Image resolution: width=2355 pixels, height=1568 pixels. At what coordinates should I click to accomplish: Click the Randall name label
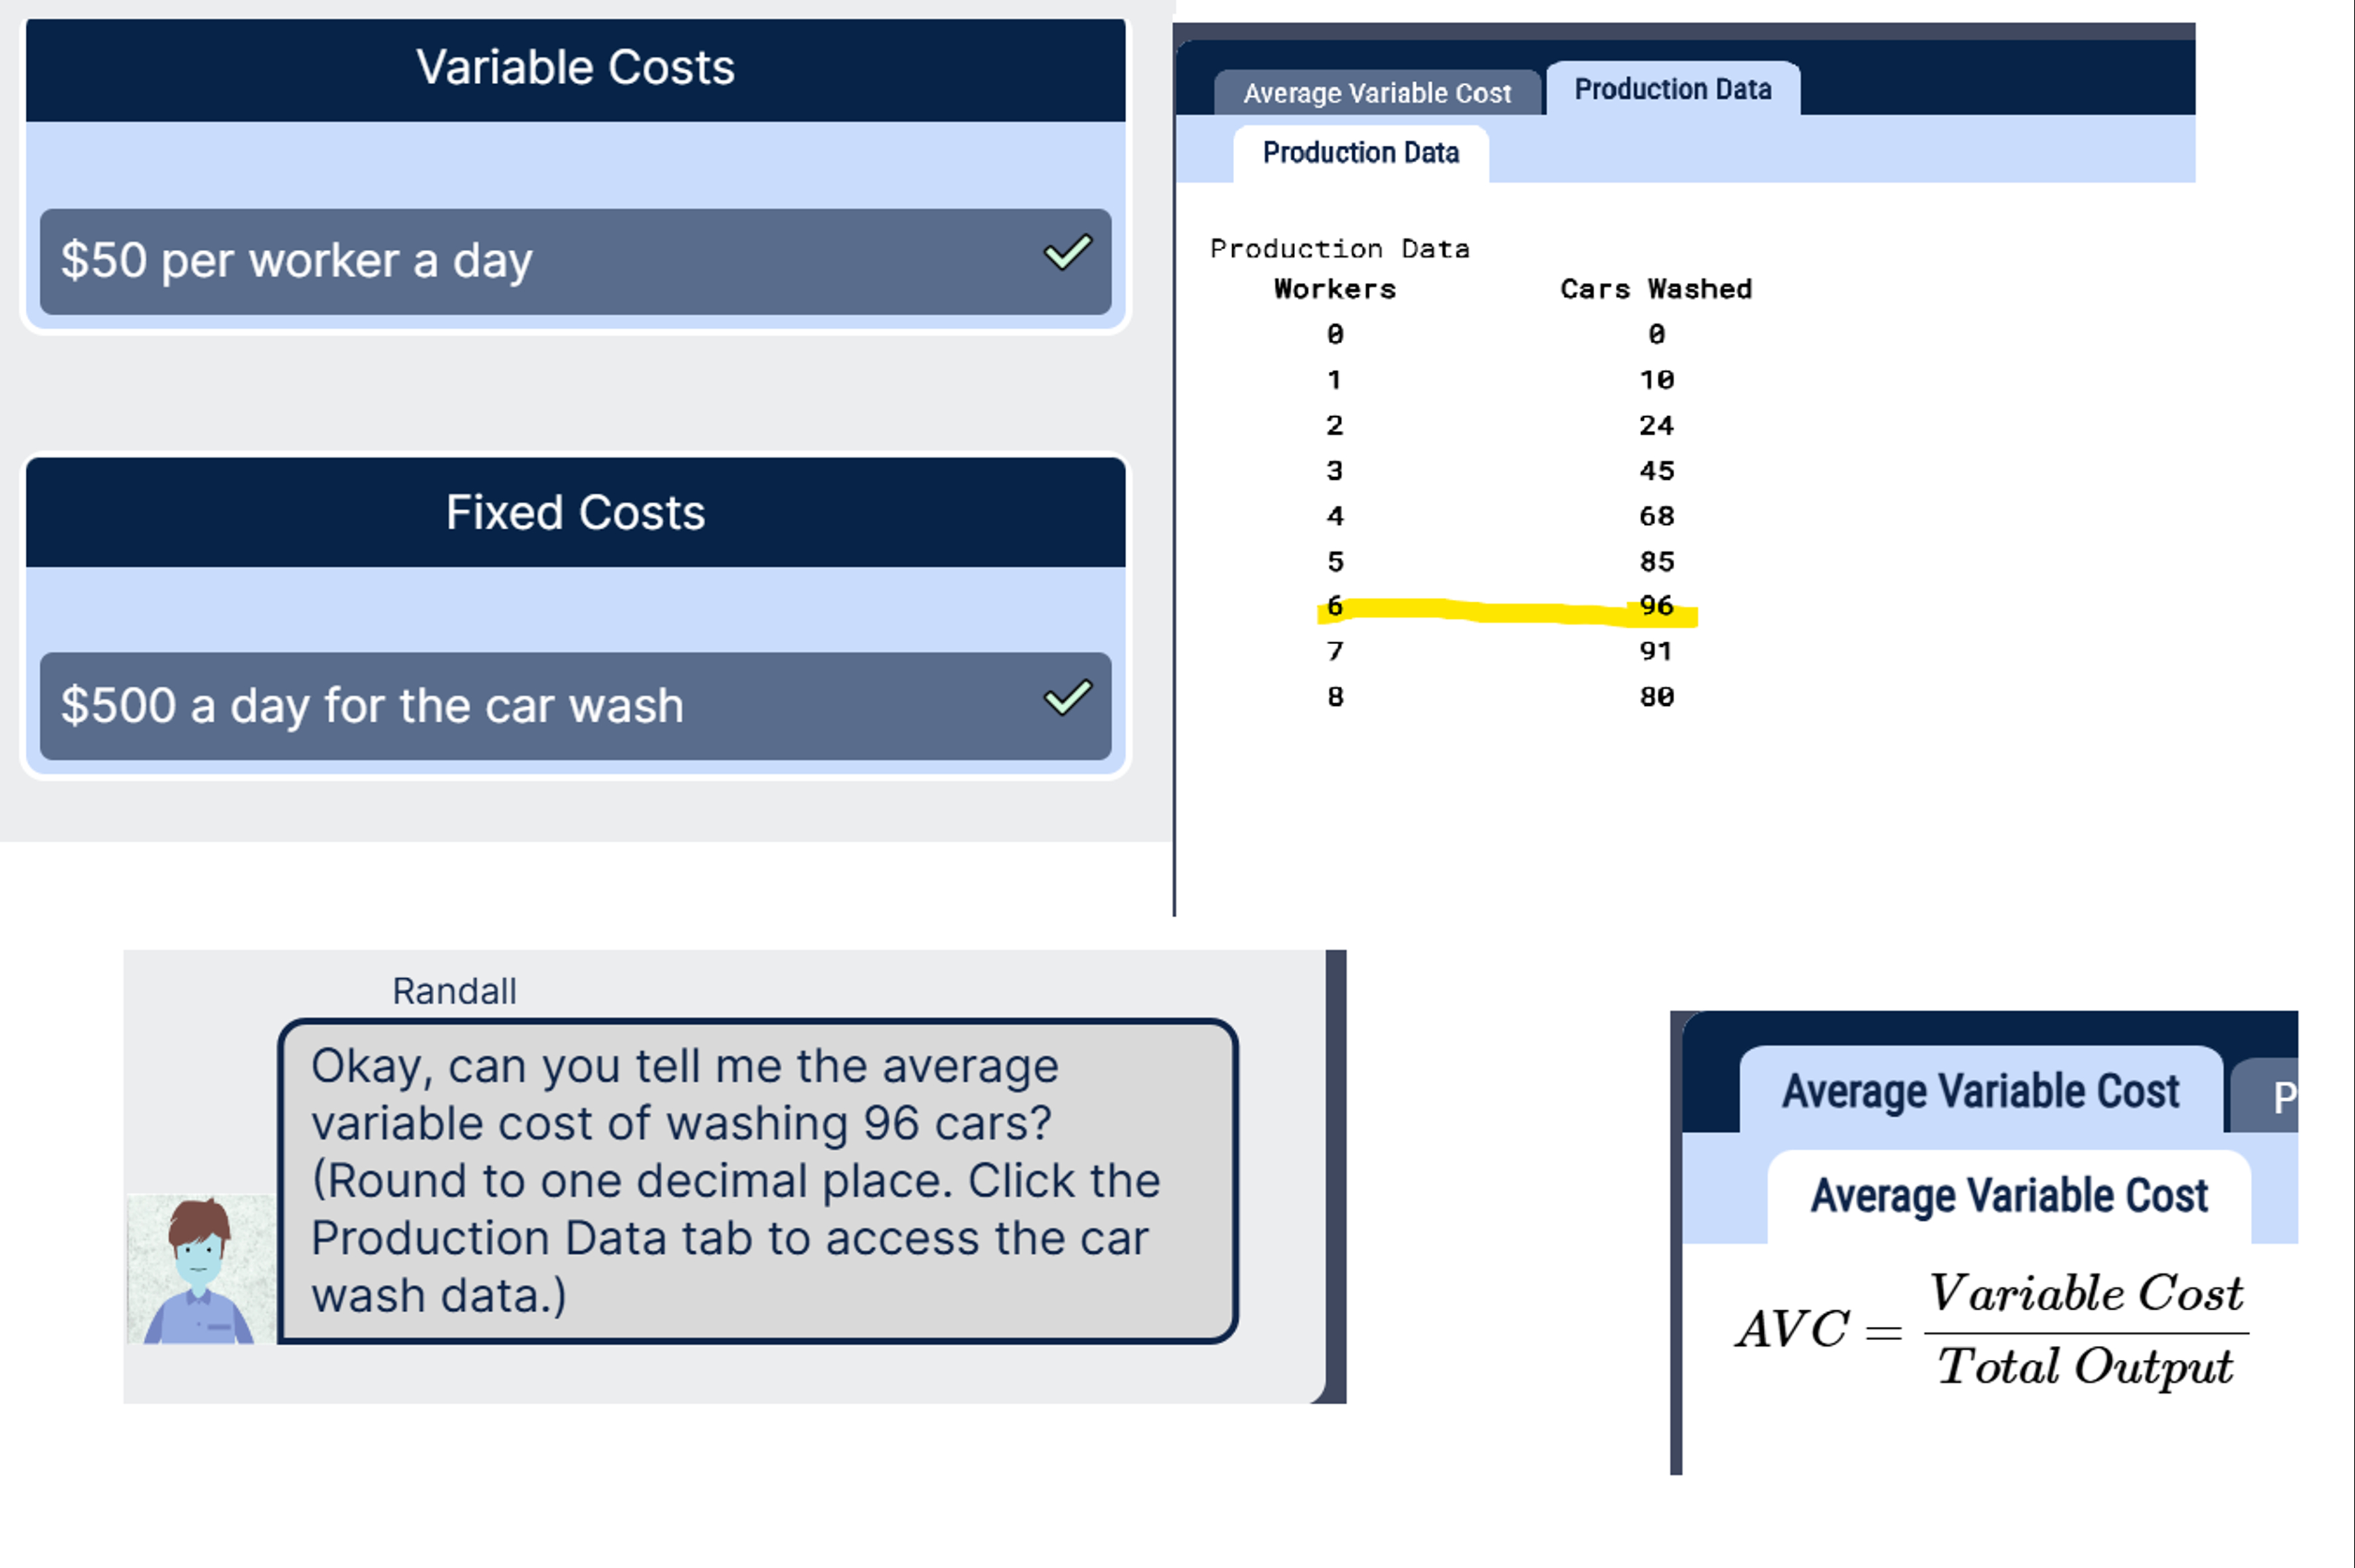[x=454, y=990]
